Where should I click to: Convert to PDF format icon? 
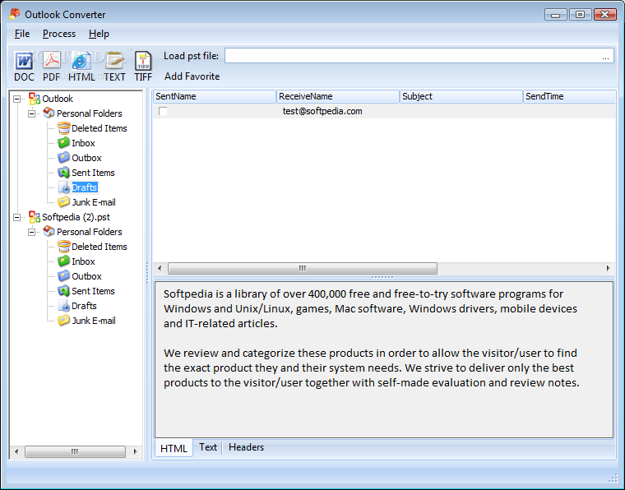(x=52, y=61)
